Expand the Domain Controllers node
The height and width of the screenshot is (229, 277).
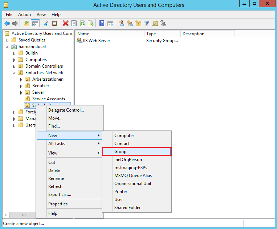pyautogui.click(x=14, y=67)
